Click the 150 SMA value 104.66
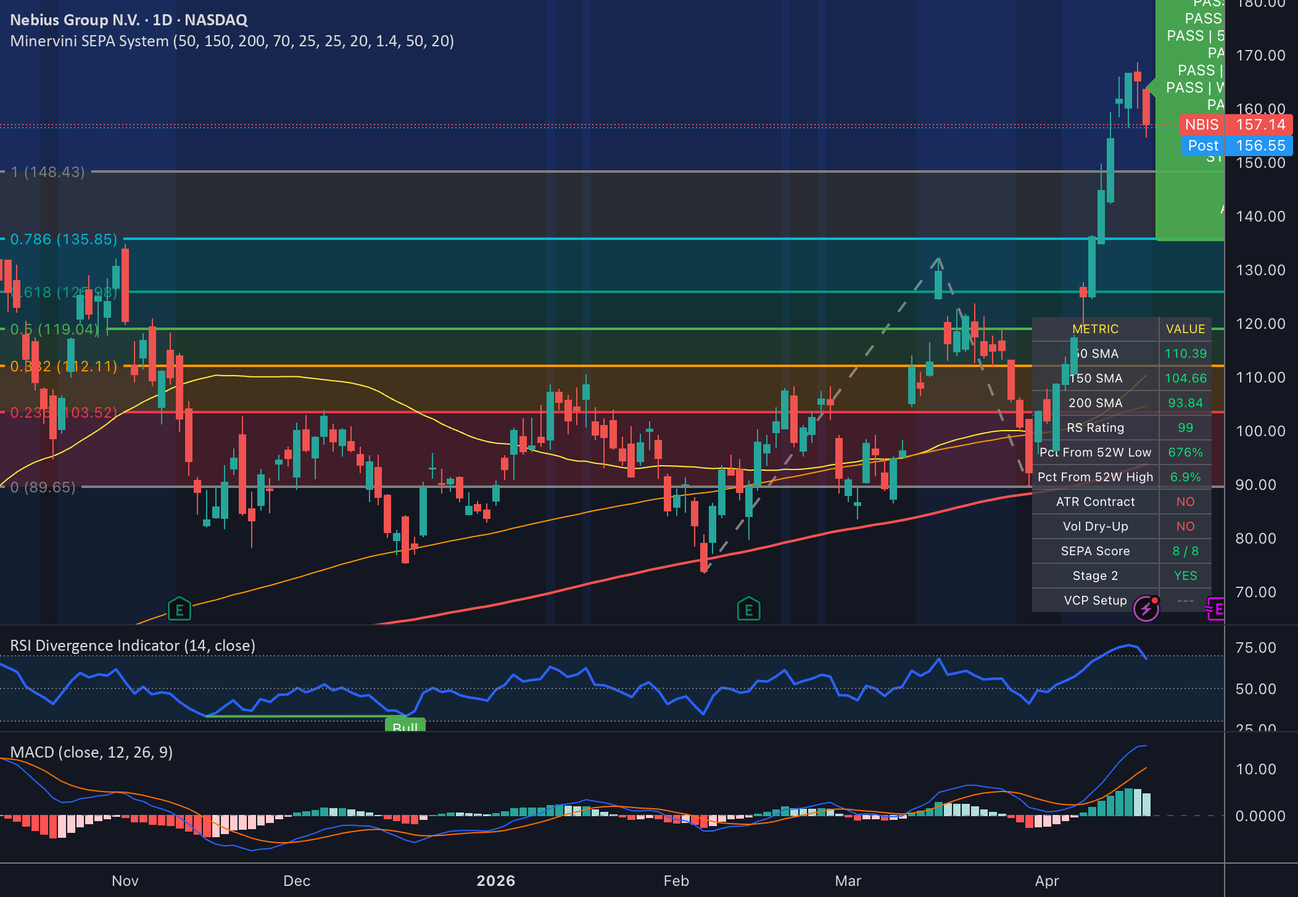 1185,378
